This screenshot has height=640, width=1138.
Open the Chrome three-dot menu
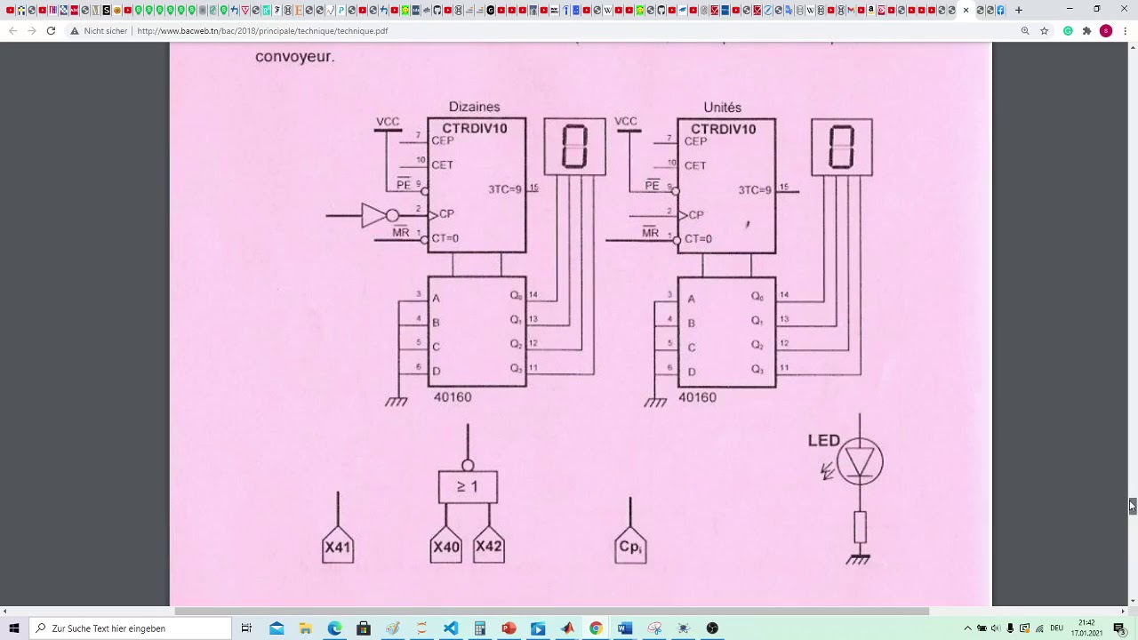point(1126,30)
